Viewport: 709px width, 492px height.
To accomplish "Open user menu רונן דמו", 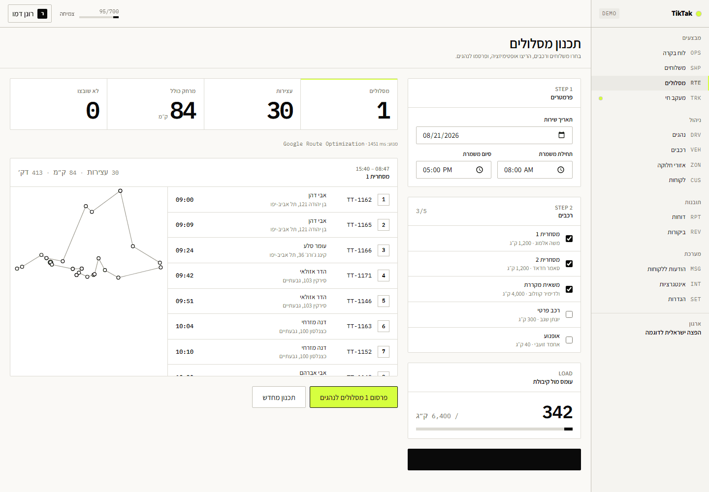I will [30, 14].
